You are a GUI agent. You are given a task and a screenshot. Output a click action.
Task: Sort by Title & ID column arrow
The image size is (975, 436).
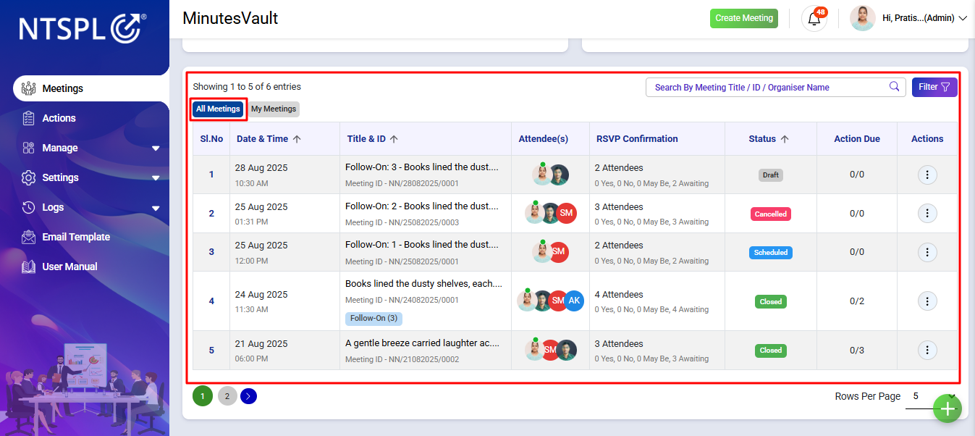coord(394,139)
